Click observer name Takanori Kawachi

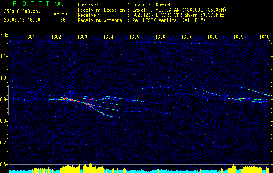[153, 5]
